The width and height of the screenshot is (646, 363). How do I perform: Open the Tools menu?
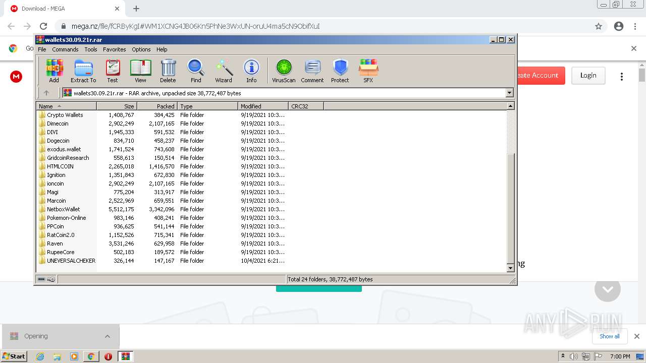[x=91, y=49]
